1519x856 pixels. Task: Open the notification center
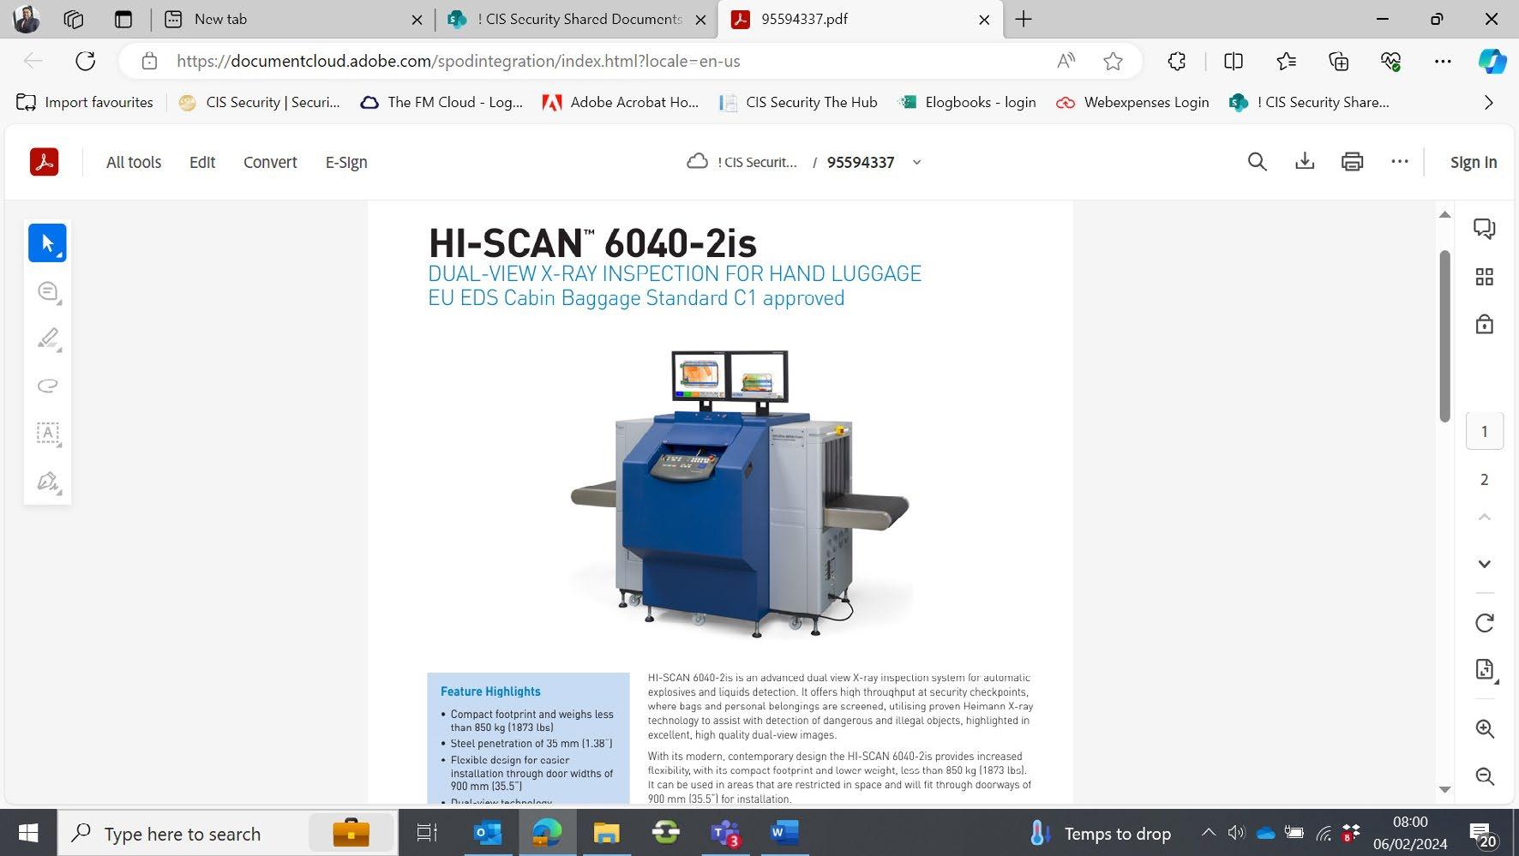[1482, 833]
